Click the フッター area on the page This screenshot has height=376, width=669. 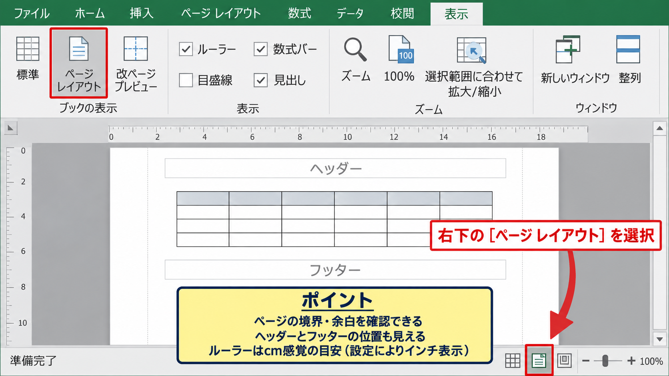tap(335, 270)
